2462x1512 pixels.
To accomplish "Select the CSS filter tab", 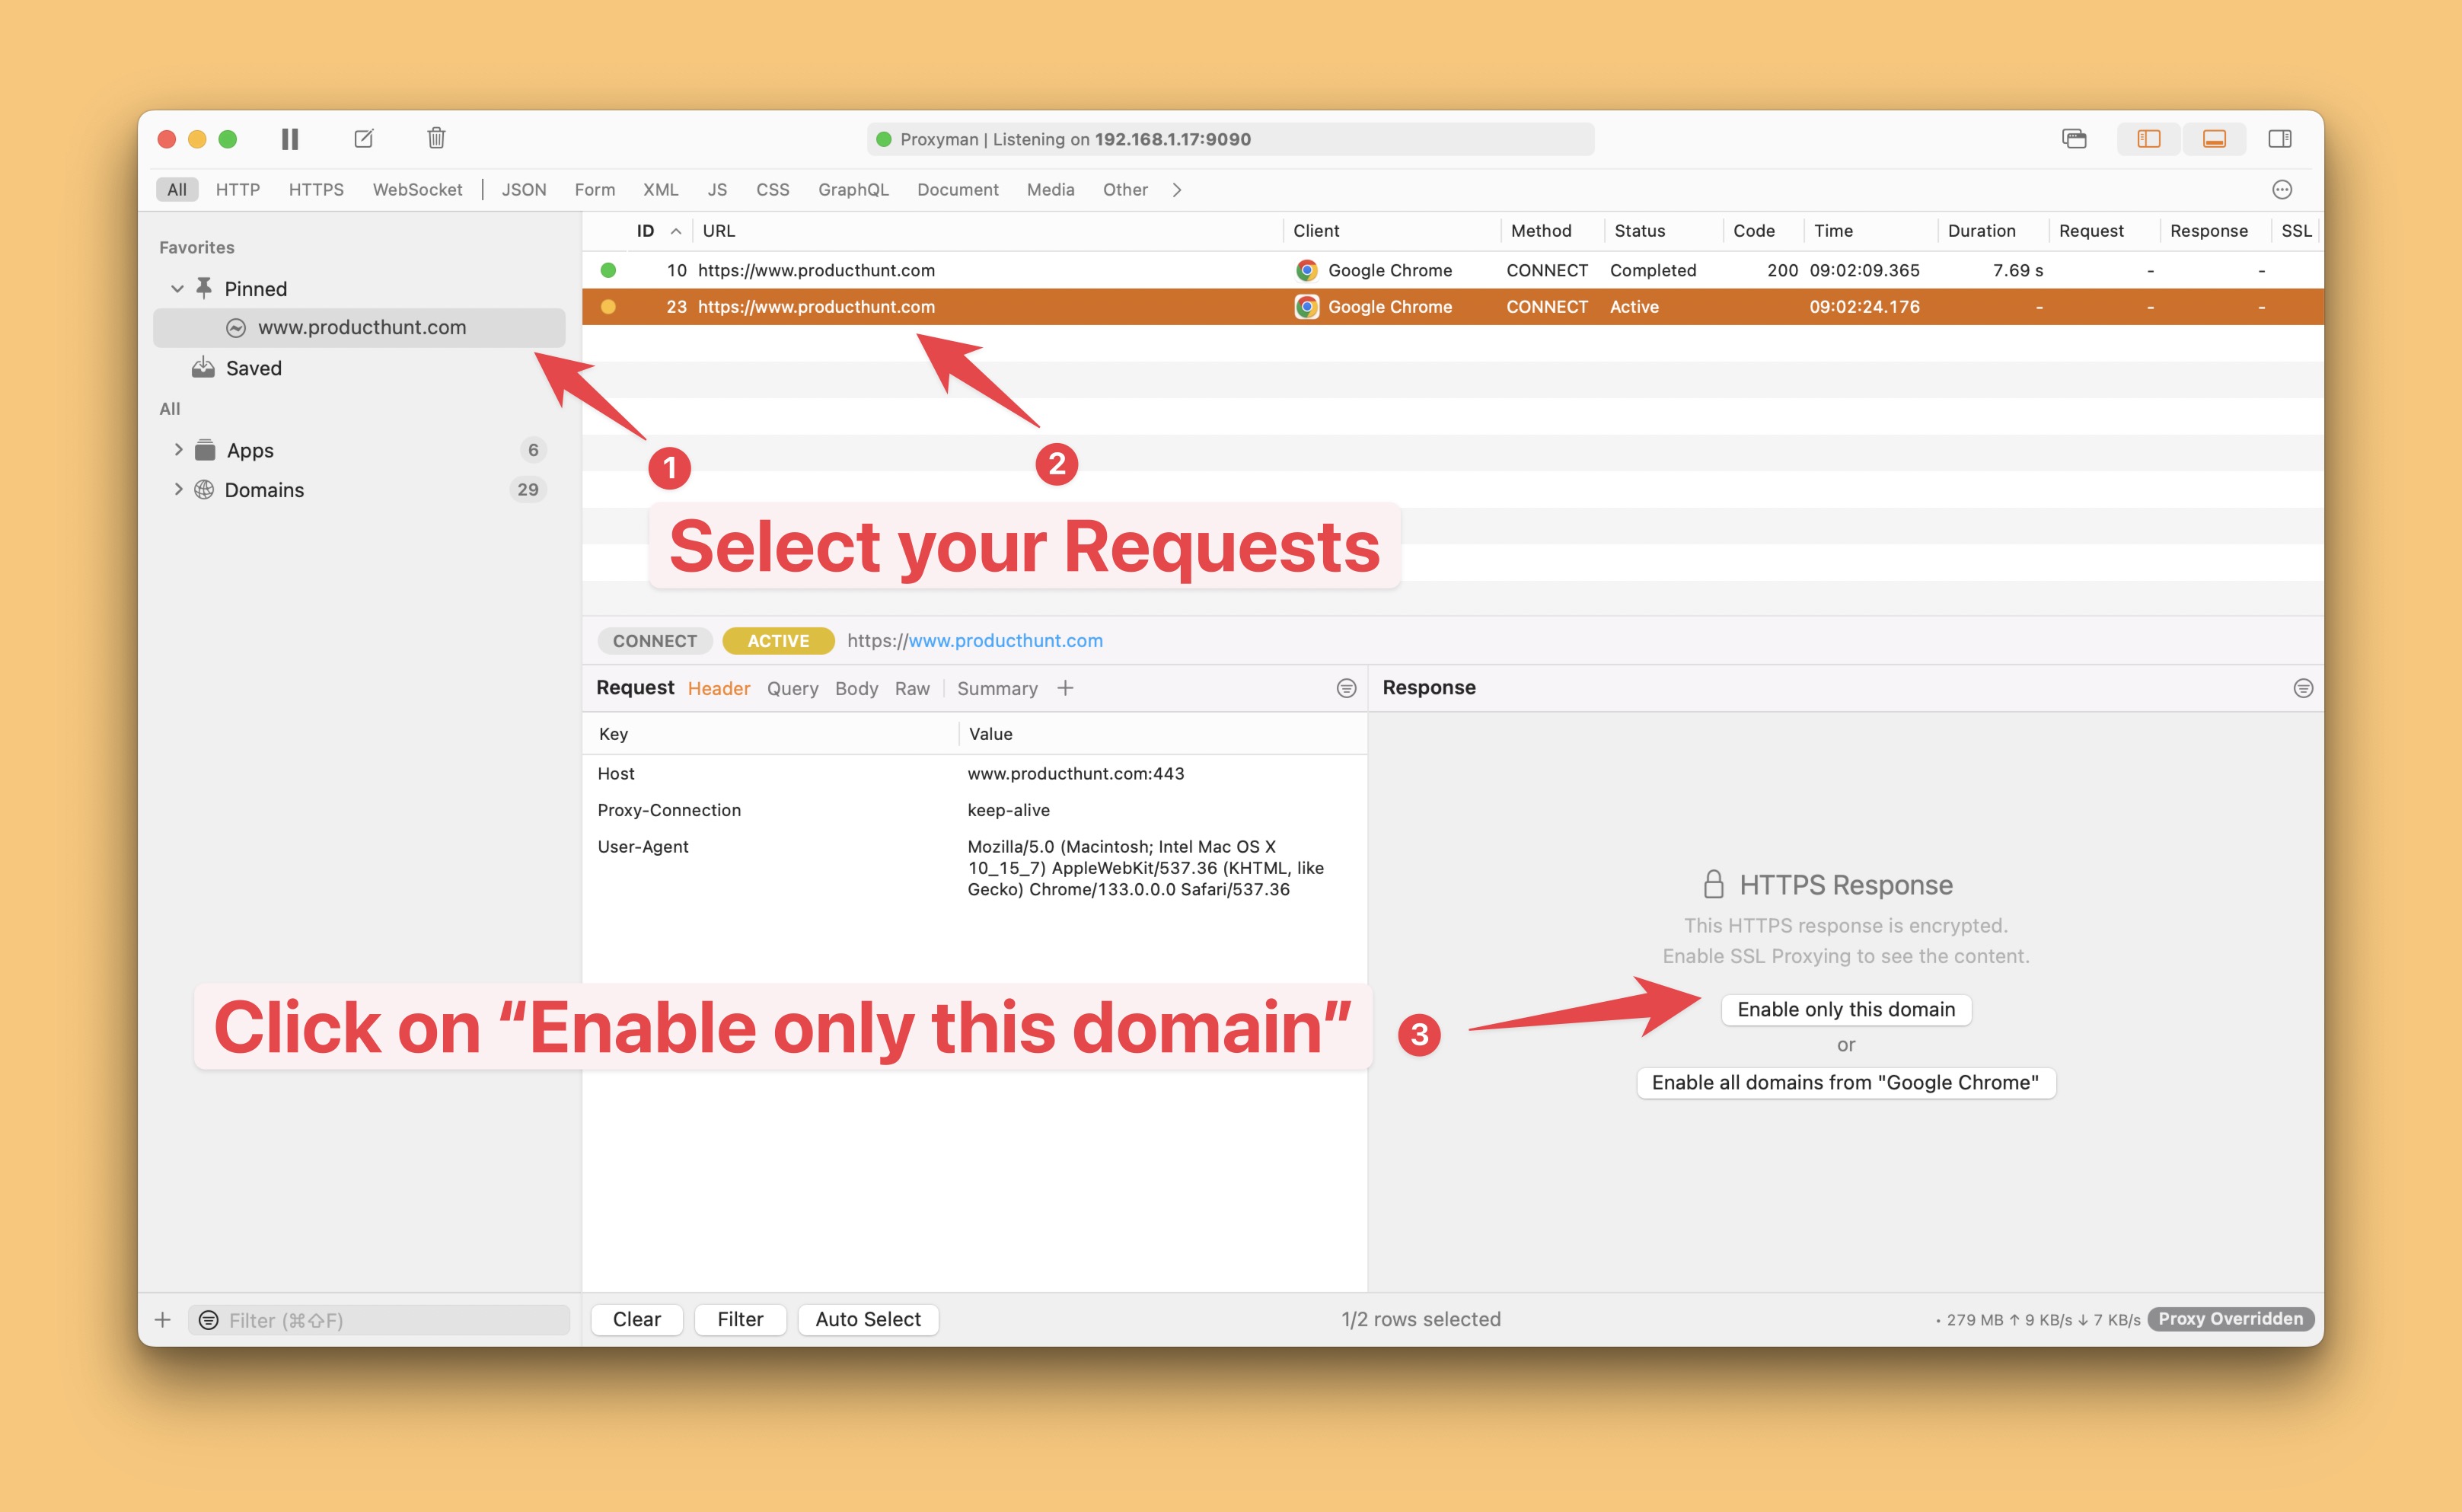I will (772, 190).
